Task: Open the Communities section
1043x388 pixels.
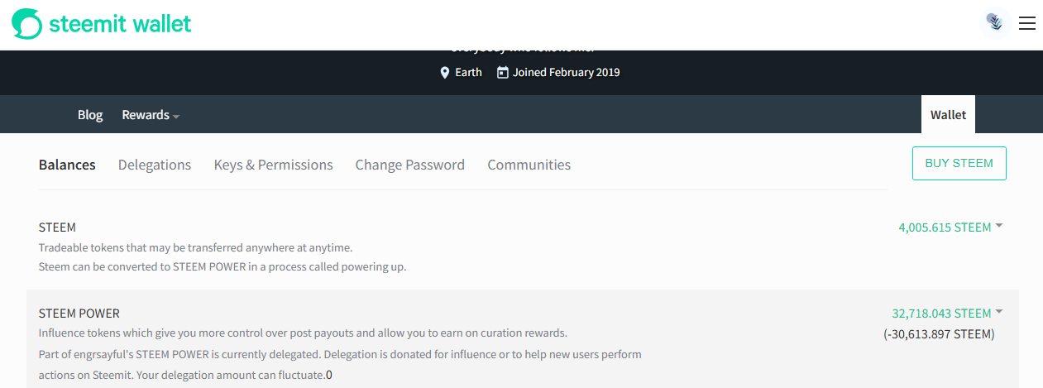Action: (x=529, y=165)
